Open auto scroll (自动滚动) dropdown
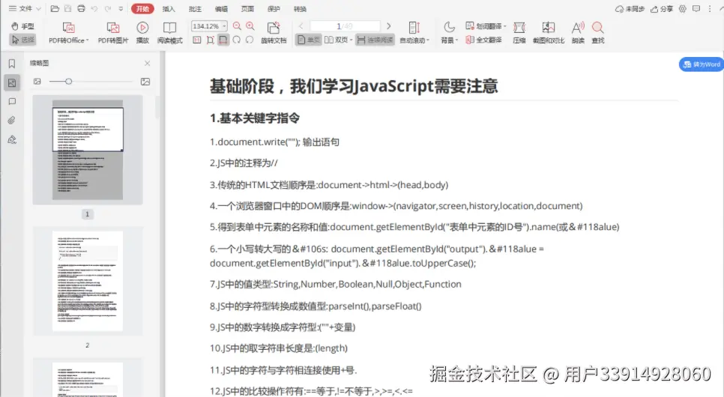 [414, 33]
